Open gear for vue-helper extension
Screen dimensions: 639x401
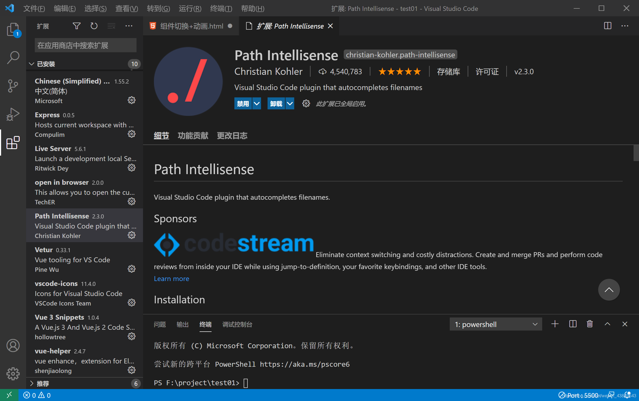click(x=132, y=370)
